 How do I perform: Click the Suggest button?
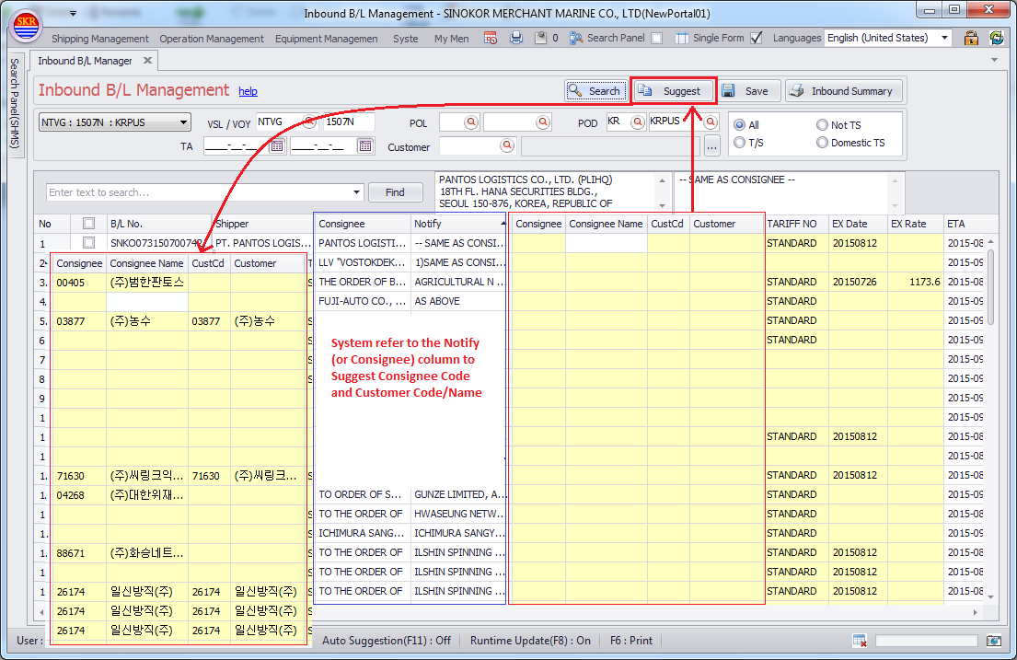[673, 91]
